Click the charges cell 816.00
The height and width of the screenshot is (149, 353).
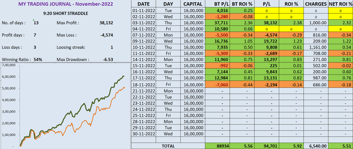coord(316,35)
